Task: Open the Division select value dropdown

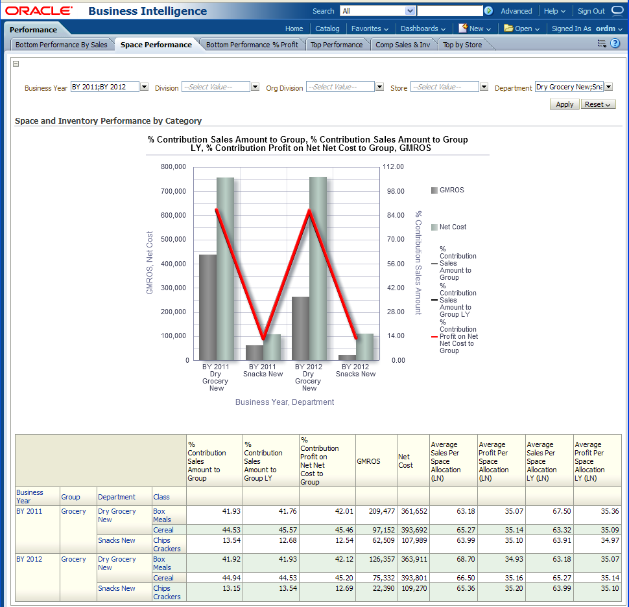Action: 255,87
